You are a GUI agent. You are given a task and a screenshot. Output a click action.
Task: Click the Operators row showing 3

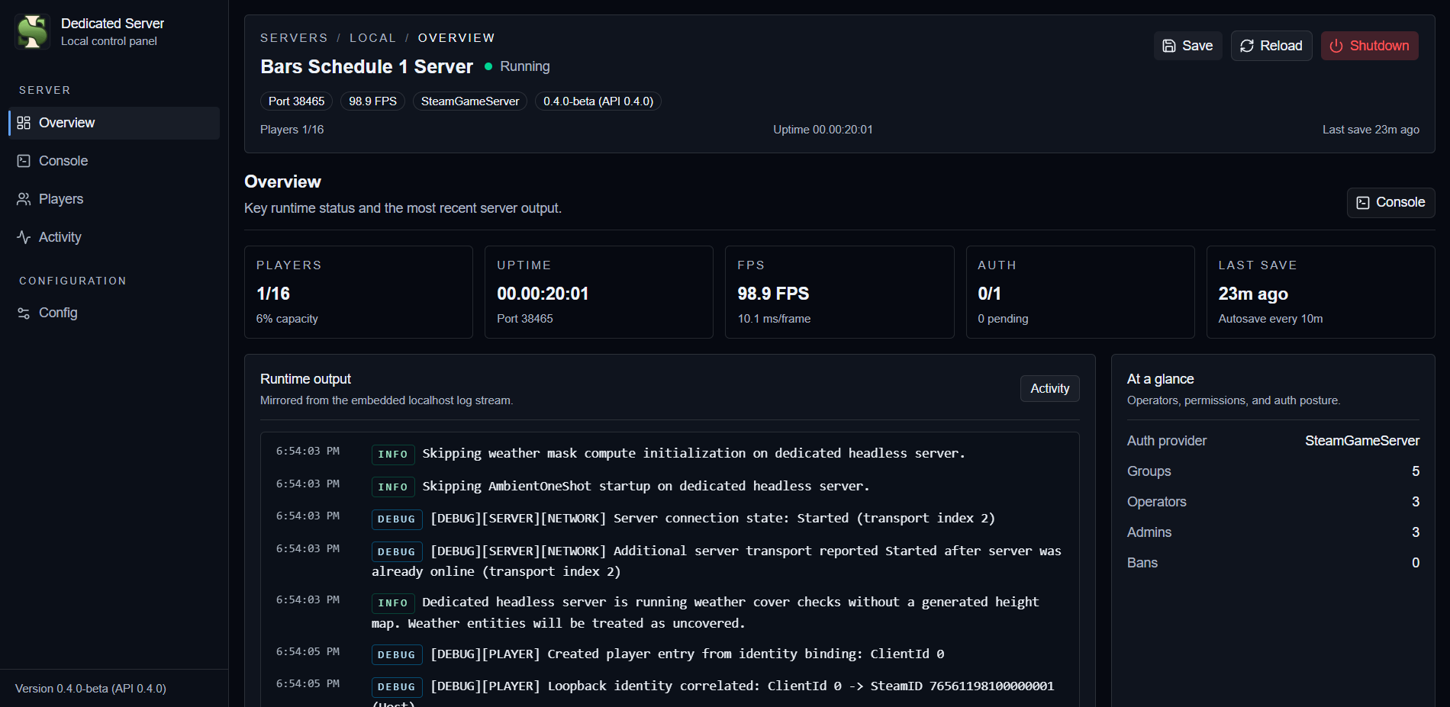[x=1274, y=502]
